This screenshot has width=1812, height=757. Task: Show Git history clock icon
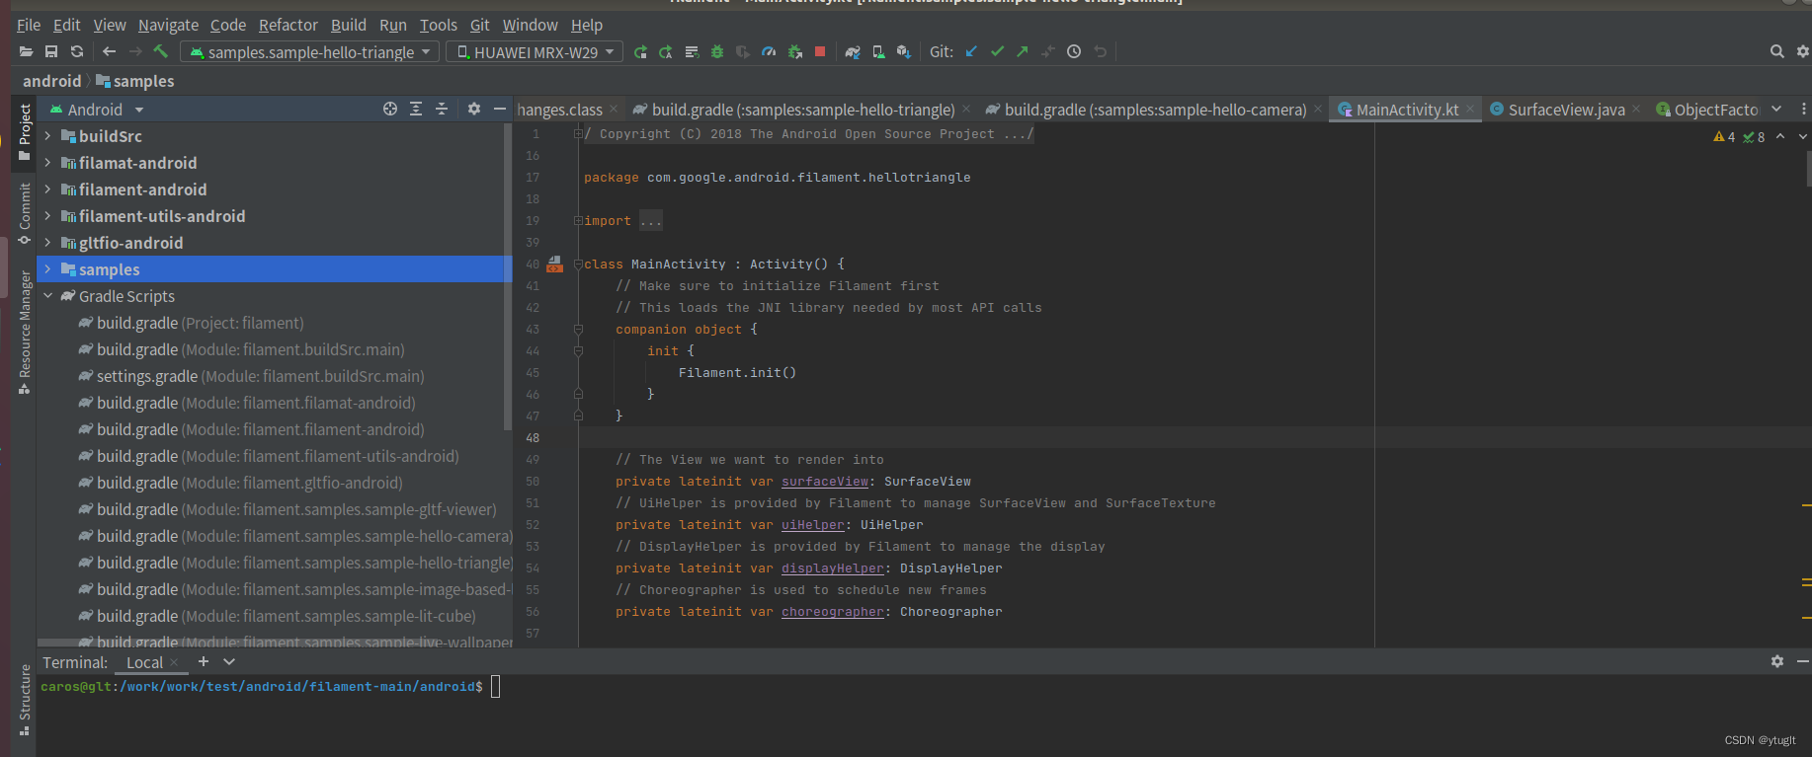point(1074,51)
